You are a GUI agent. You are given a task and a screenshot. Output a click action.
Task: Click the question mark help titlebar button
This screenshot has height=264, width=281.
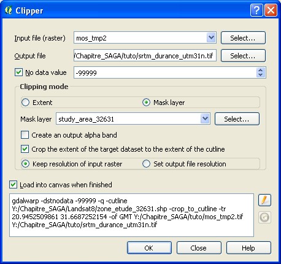[x=256, y=10]
